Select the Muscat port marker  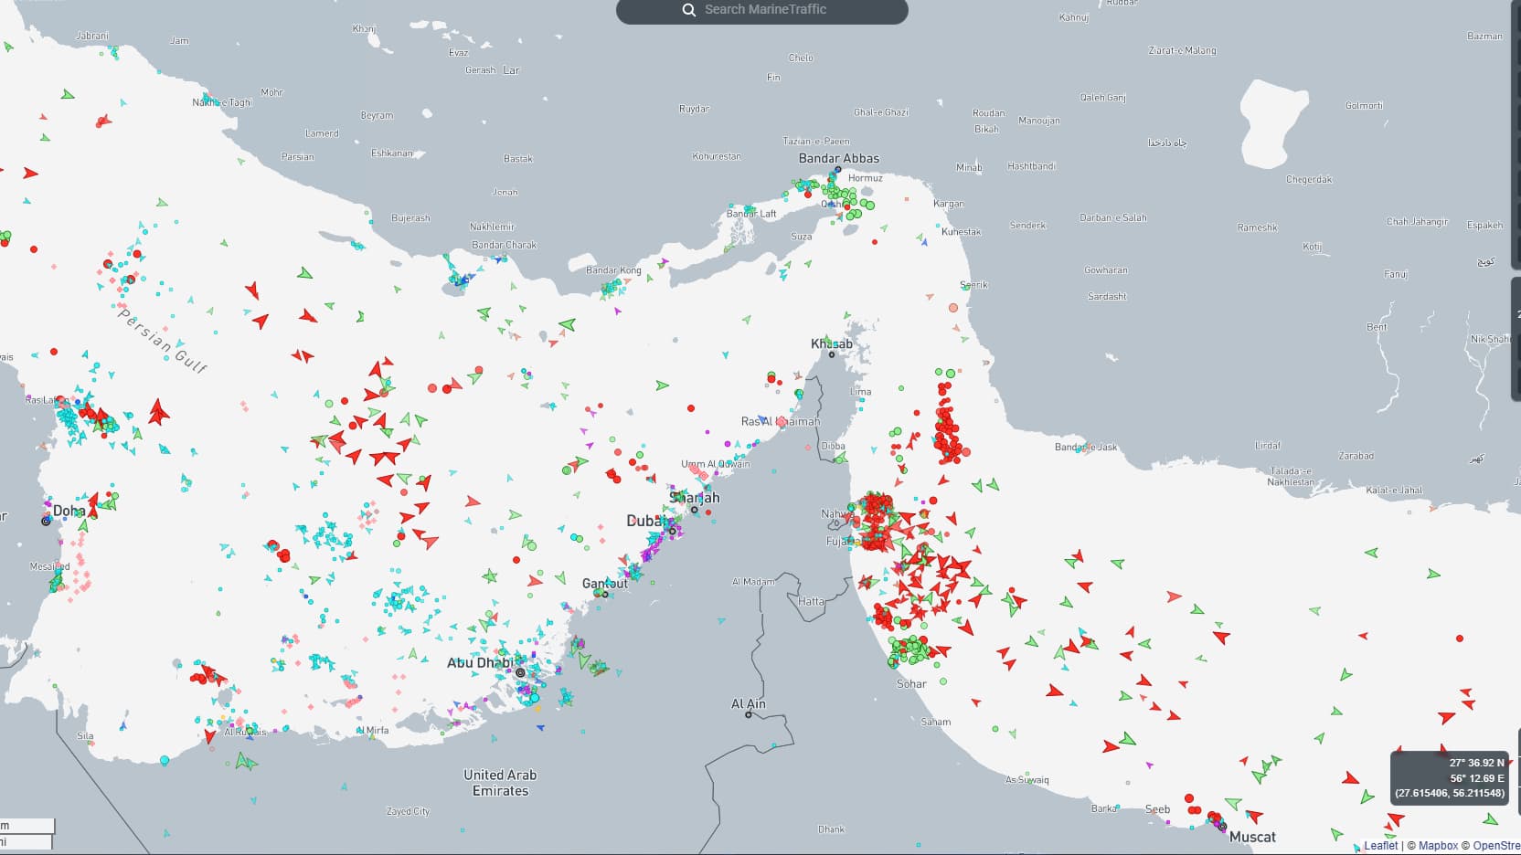pos(1222,827)
